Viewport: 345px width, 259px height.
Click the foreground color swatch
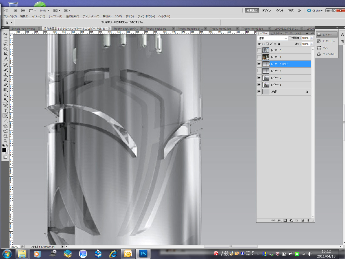4,150
